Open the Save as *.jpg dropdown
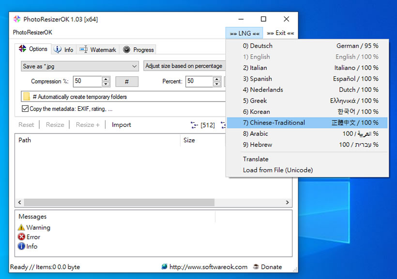The height and width of the screenshot is (279, 397). pos(80,66)
